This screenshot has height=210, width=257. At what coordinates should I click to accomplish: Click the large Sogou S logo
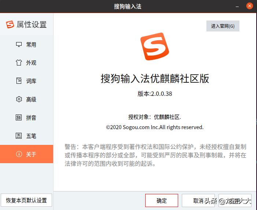tap(155, 46)
